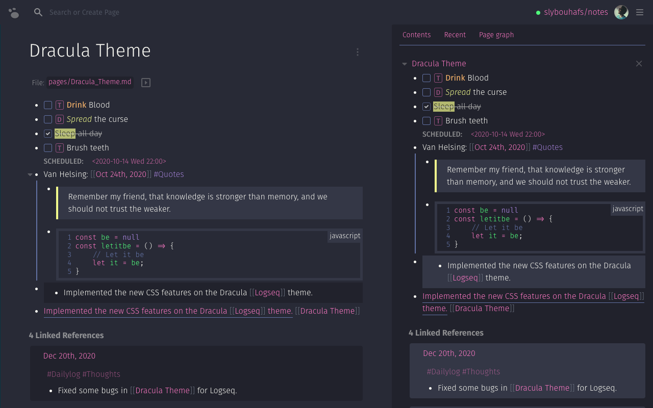Click the D marker on Spread the curse in sidebar
653x408 pixels.
[x=438, y=92]
